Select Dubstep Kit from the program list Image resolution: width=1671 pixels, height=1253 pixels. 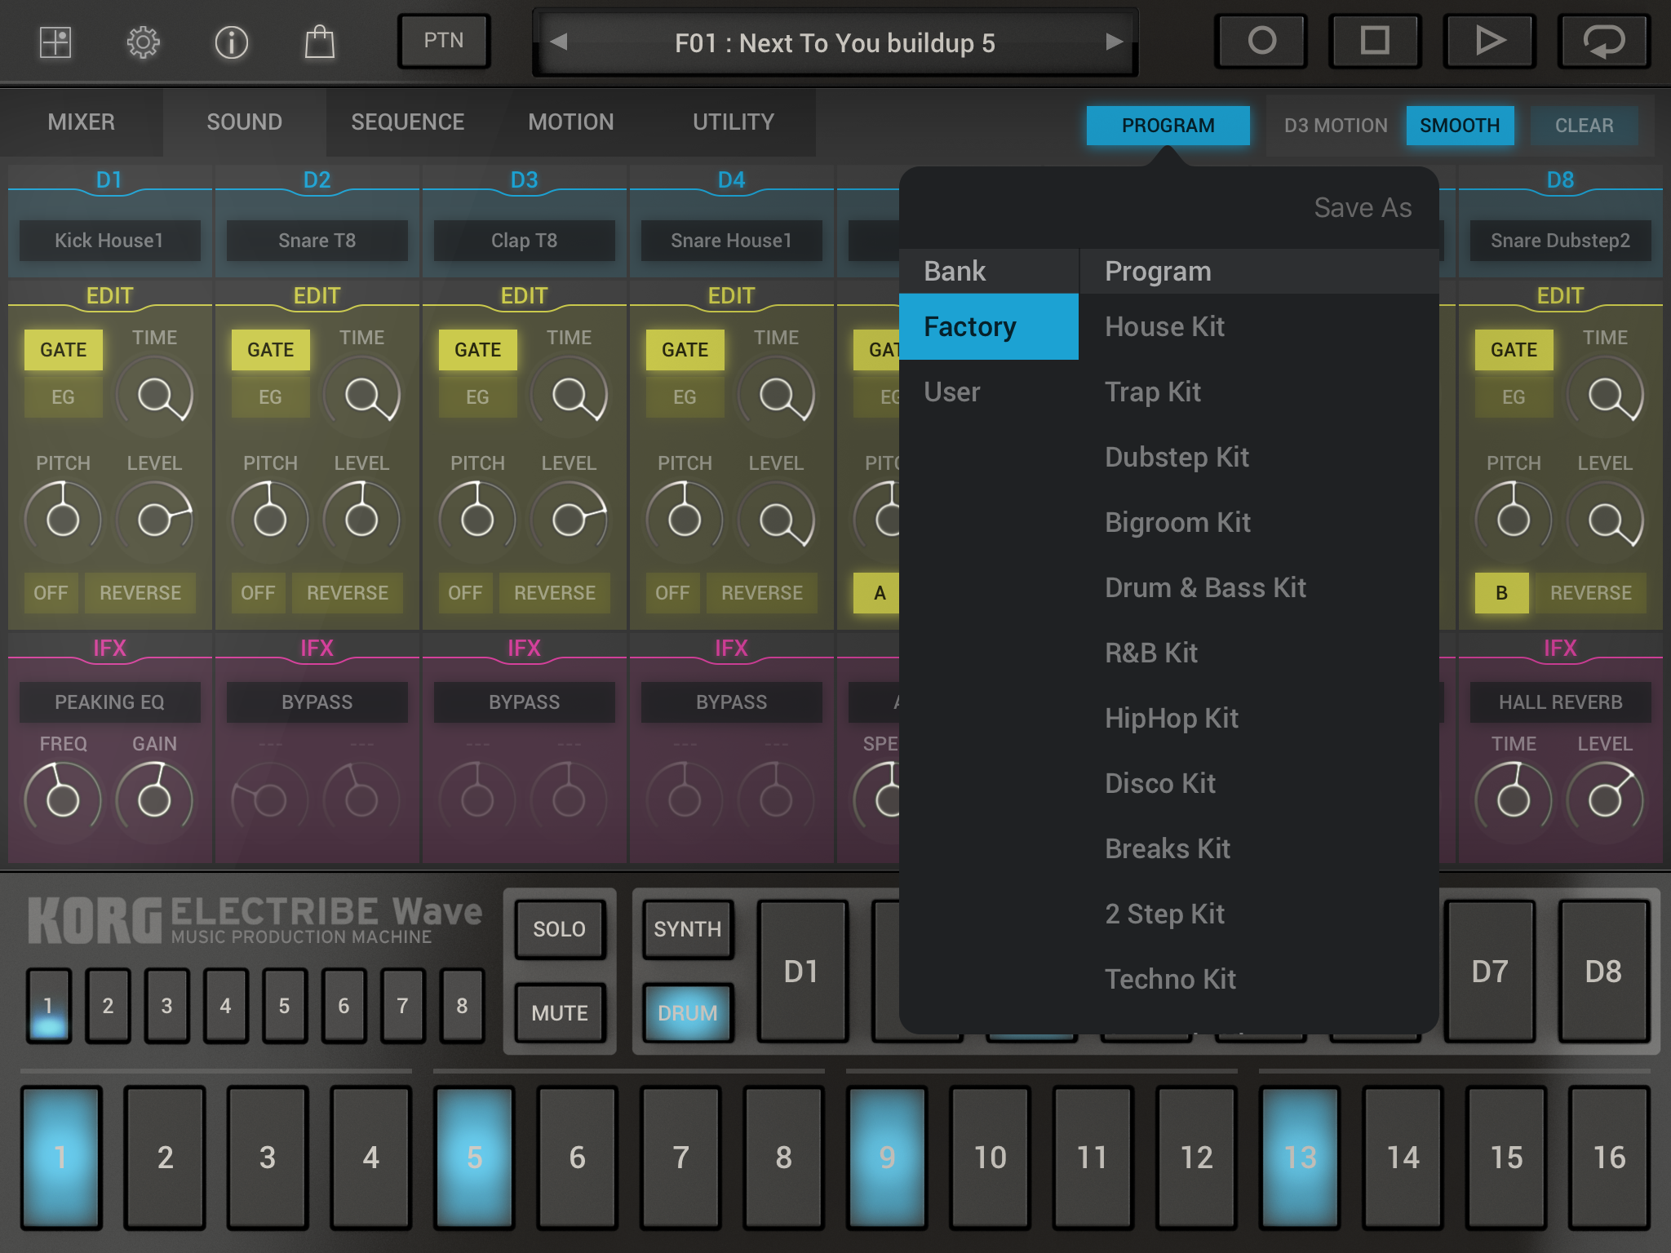point(1177,457)
